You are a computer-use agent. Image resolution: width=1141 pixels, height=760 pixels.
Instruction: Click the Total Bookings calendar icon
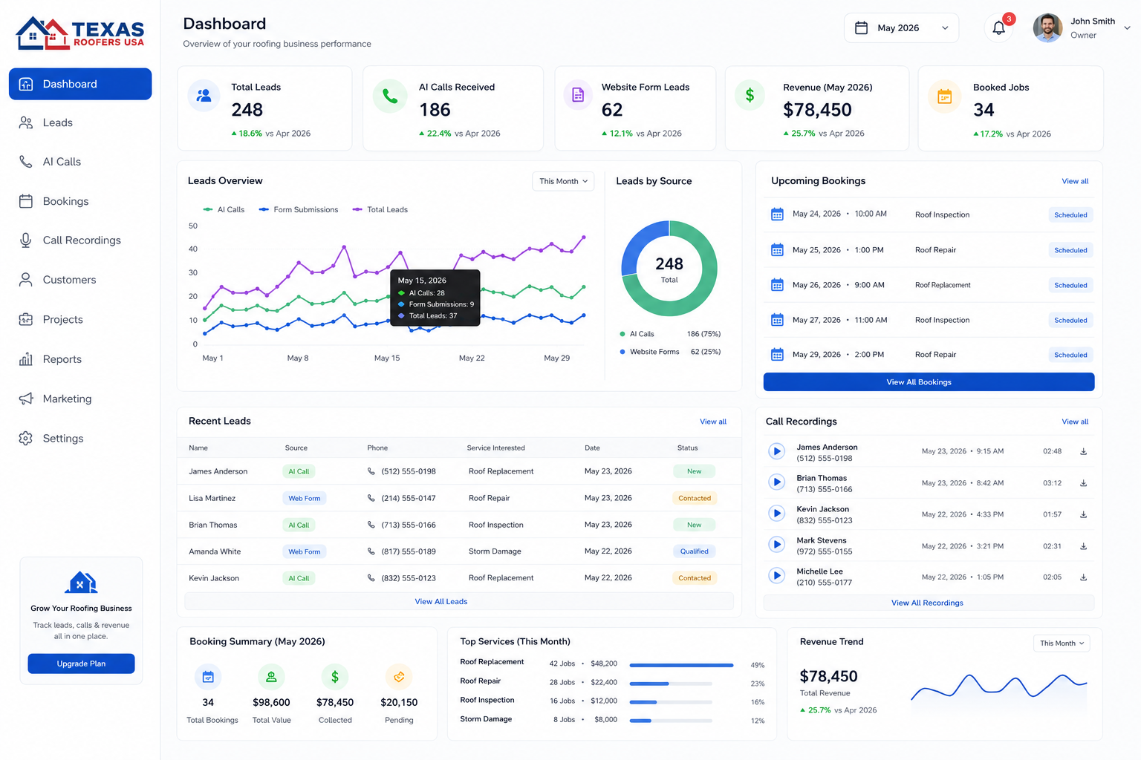pos(208,677)
